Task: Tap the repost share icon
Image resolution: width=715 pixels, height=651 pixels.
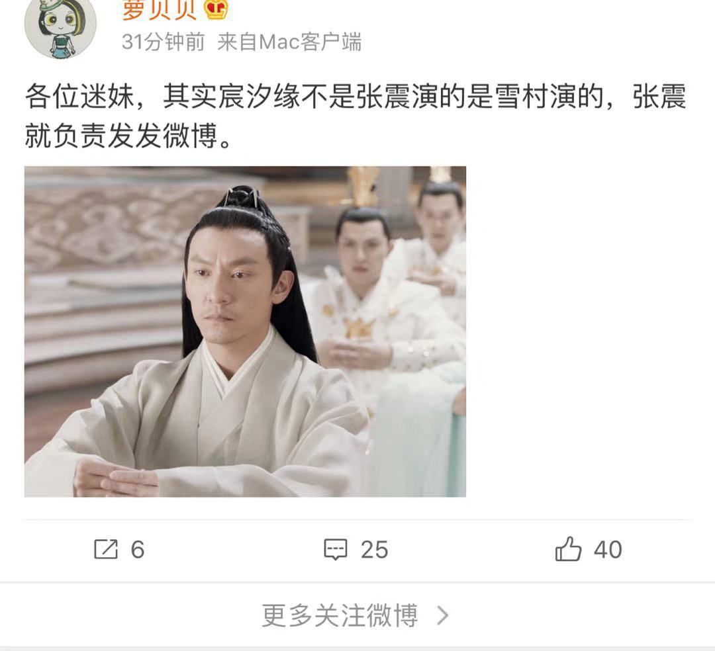Action: tap(106, 549)
